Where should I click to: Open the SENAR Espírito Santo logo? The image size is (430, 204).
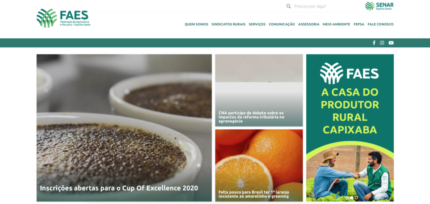tap(379, 6)
